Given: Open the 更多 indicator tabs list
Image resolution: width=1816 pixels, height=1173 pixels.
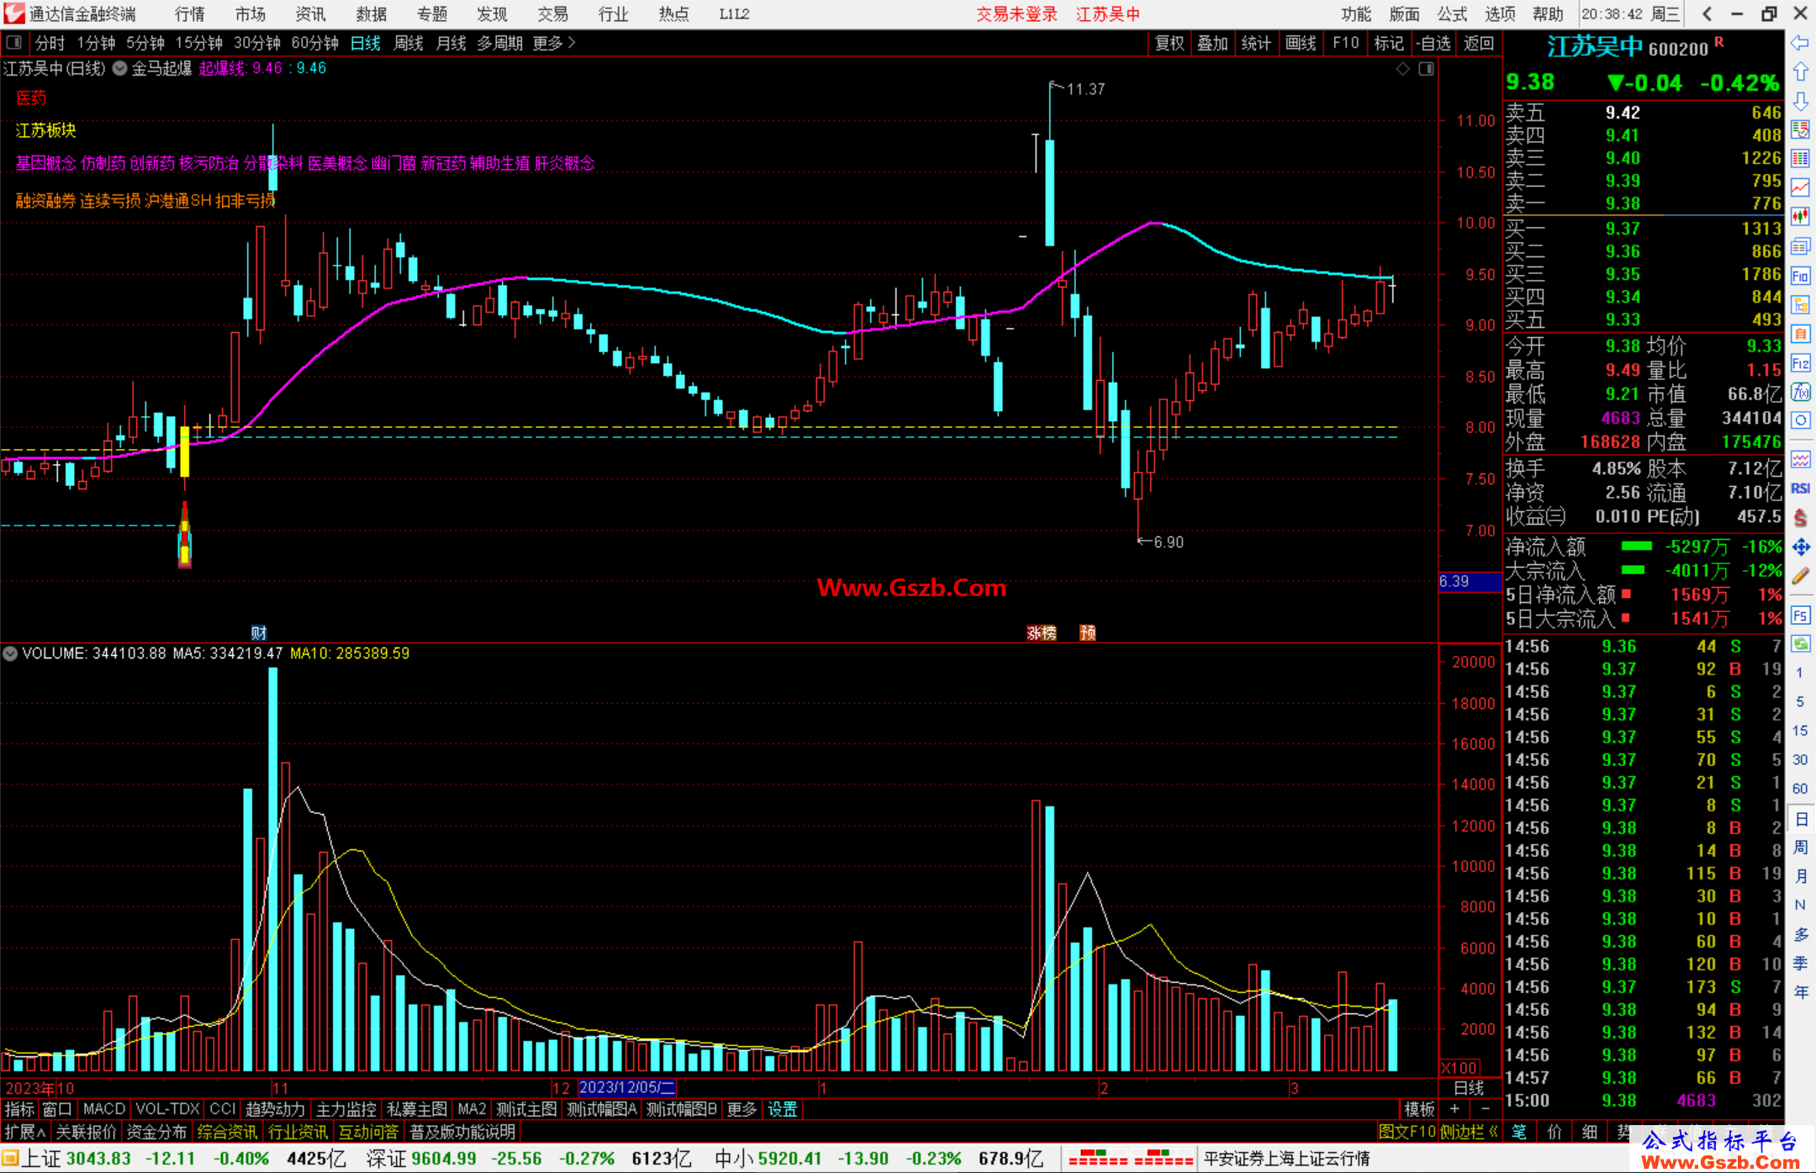Looking at the screenshot, I should (x=741, y=1109).
